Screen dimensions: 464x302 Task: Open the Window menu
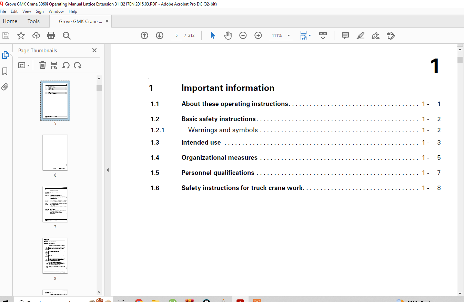(x=56, y=11)
